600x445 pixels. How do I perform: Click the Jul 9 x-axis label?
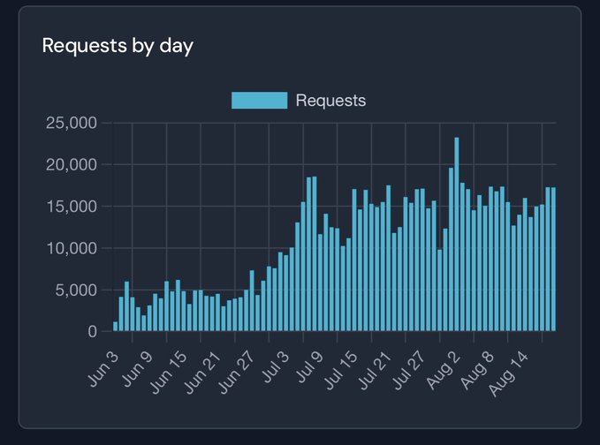click(x=310, y=367)
